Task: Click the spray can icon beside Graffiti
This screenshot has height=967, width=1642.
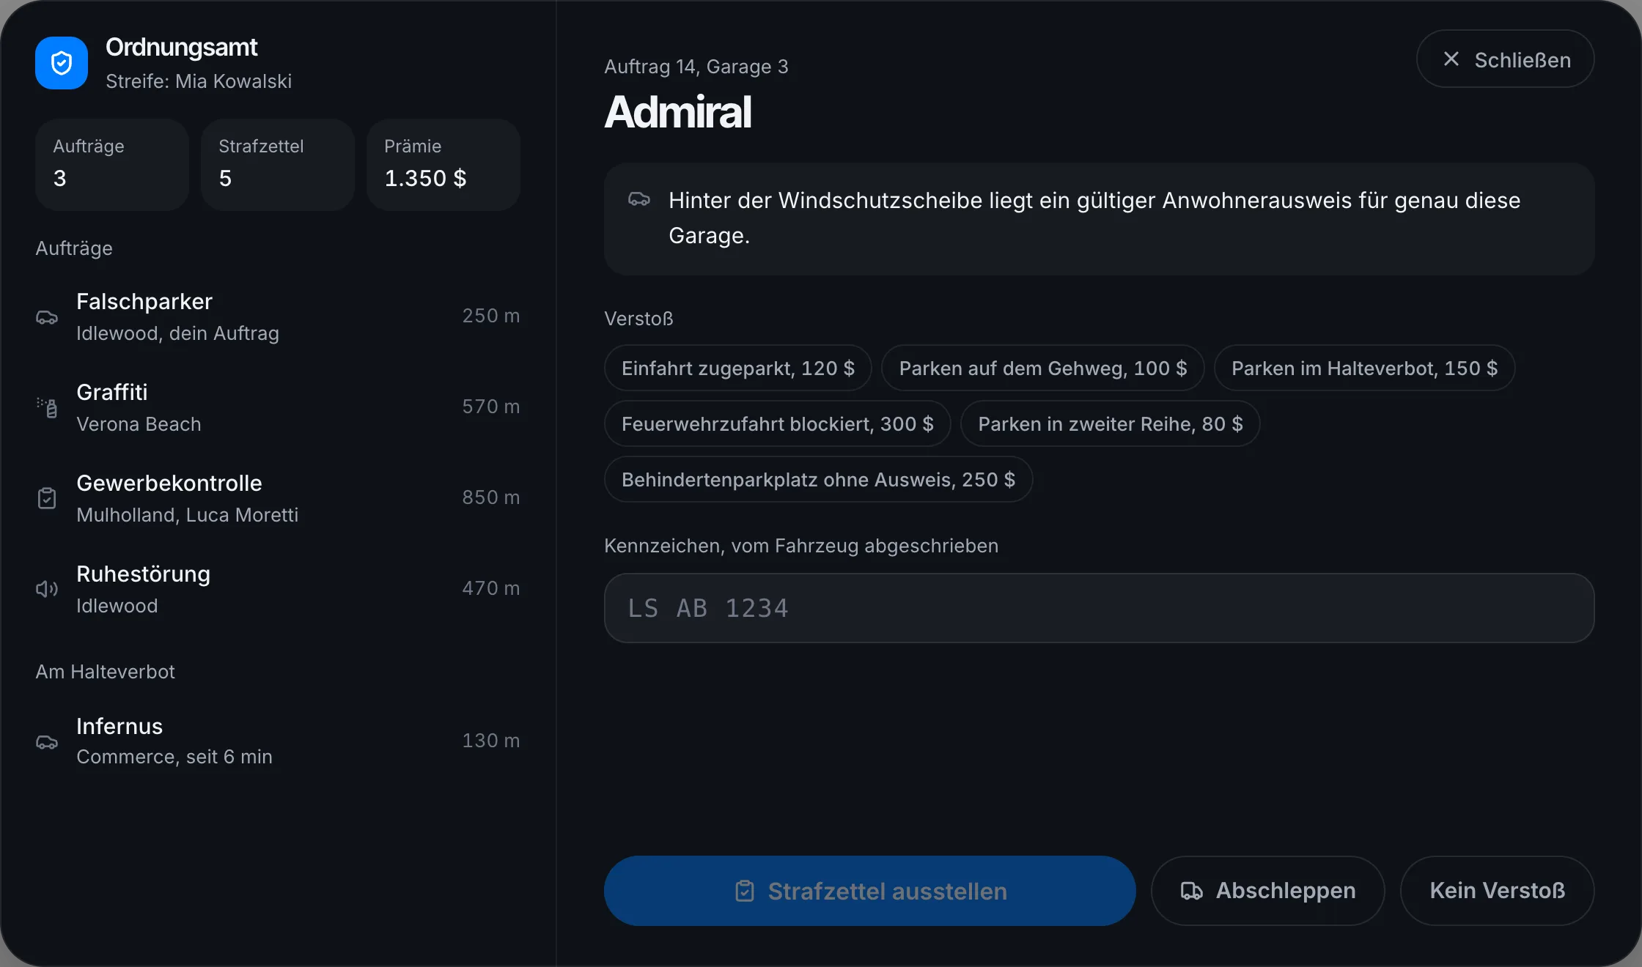Action: (x=47, y=407)
